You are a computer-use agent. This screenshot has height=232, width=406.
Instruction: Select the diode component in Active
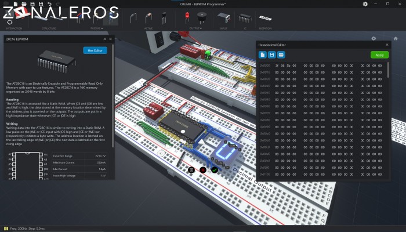tap(148, 18)
